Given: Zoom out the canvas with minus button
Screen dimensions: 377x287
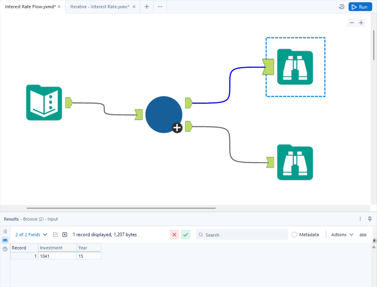Looking at the screenshot, I should click(352, 23).
